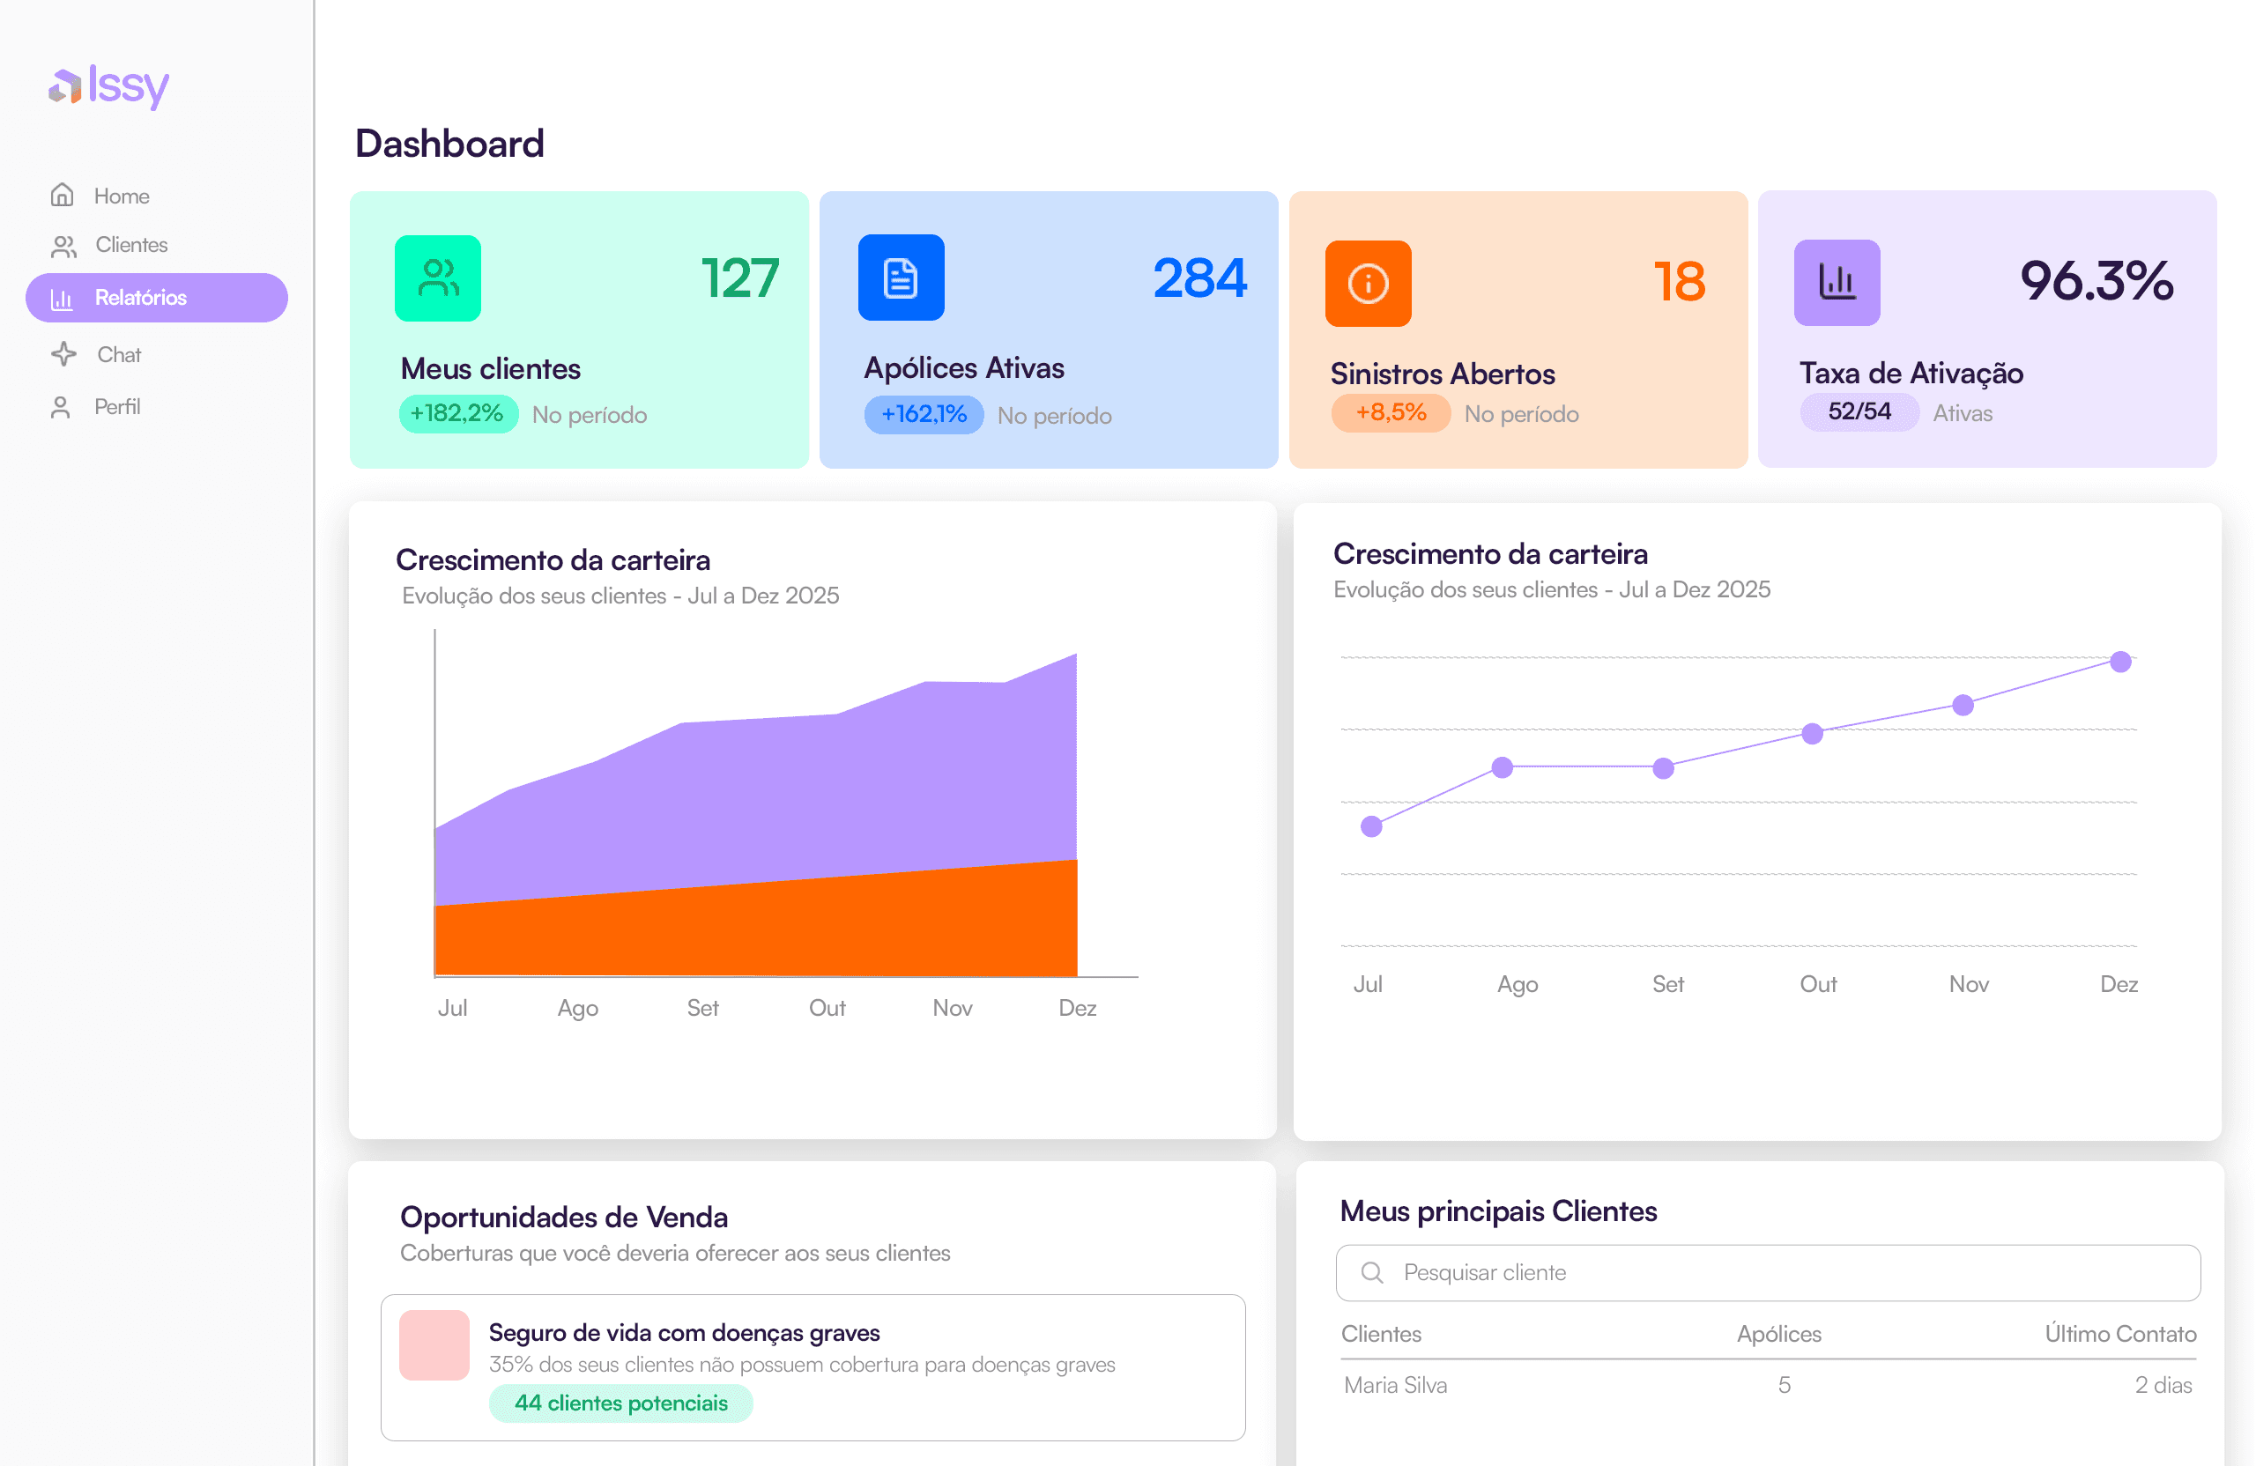
Task: Click the blue document icon on Apólices Ativas card
Action: [x=900, y=278]
